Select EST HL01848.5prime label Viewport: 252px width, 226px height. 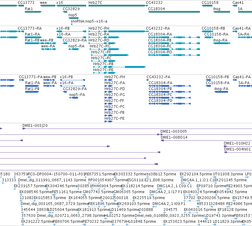(x=141, y=222)
